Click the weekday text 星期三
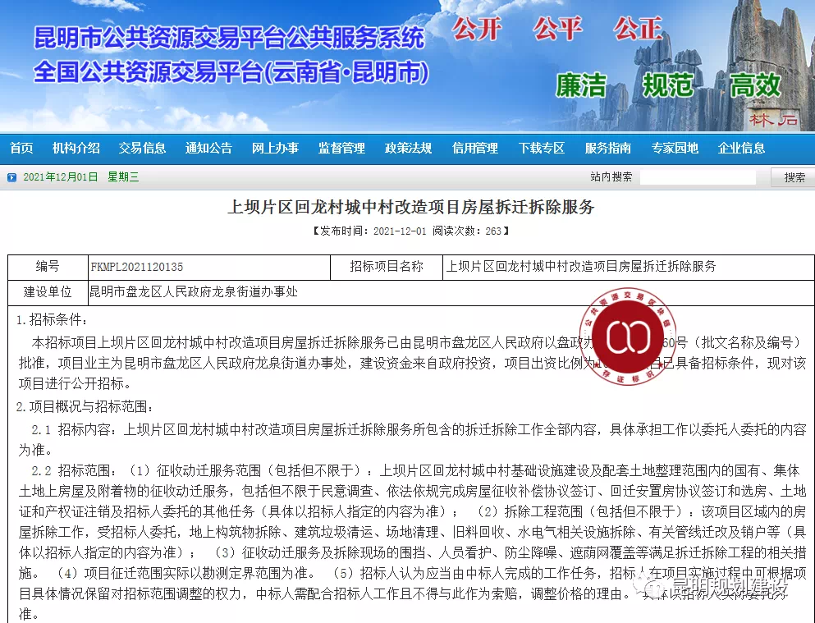Image resolution: width=815 pixels, height=623 pixels. tap(123, 177)
